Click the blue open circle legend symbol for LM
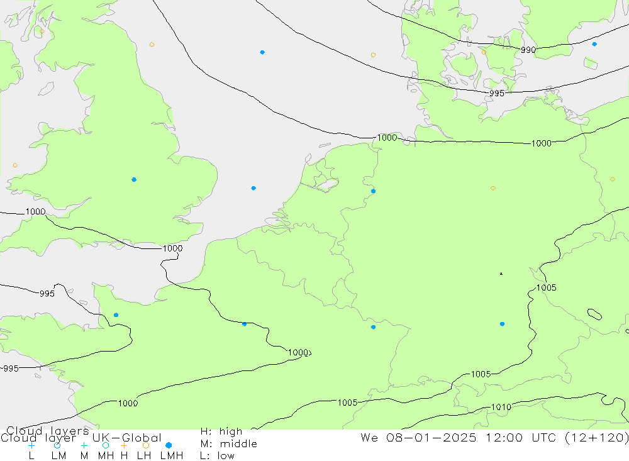The height and width of the screenshot is (461, 629). [57, 445]
